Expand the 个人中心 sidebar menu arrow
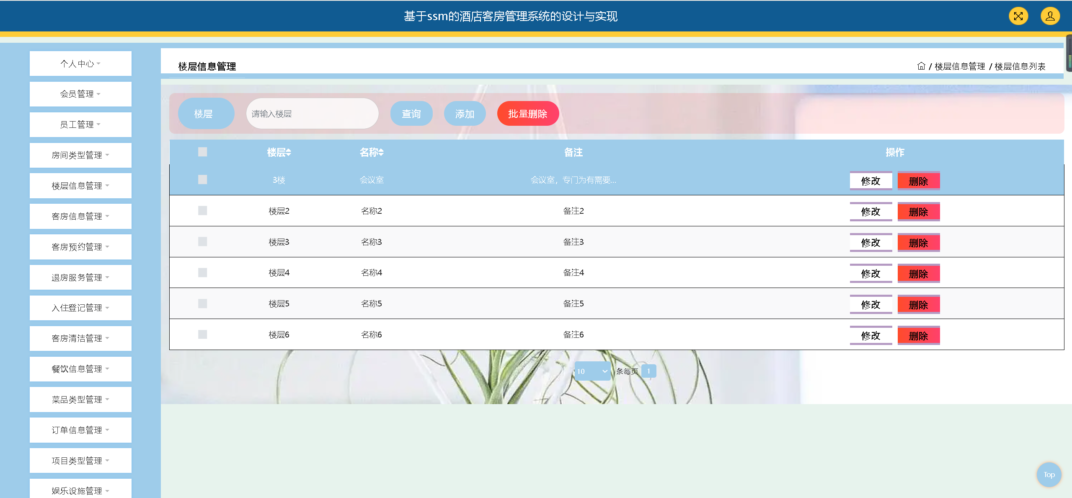Viewport: 1072px width, 498px height. (x=99, y=64)
